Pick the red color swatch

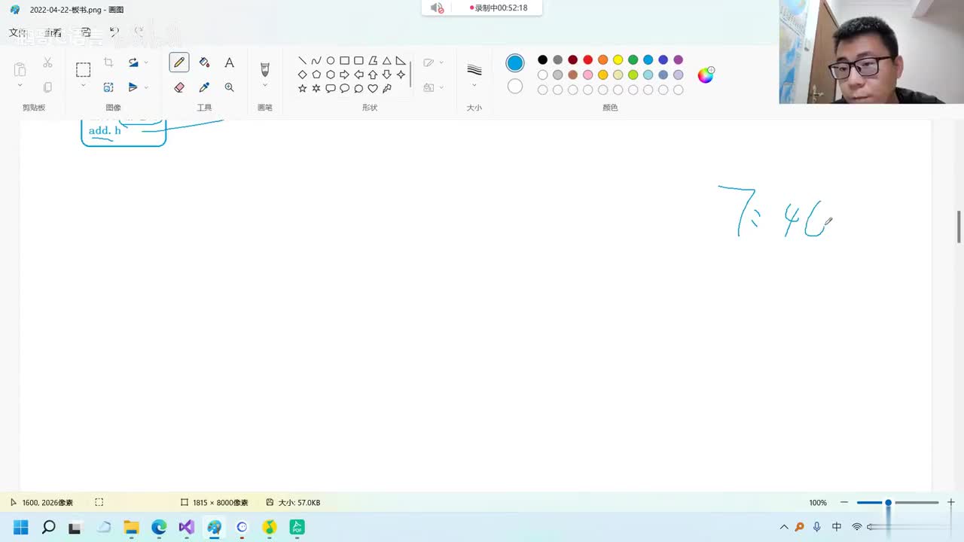587,59
